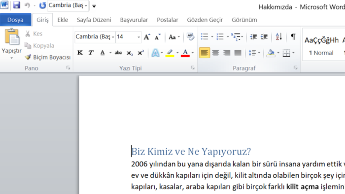
Task: Open font color dropdown arrow
Action: pyautogui.click(x=193, y=53)
